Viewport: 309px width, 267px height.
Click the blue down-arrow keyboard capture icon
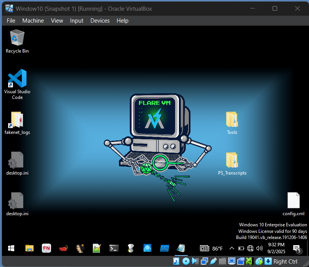(x=268, y=261)
